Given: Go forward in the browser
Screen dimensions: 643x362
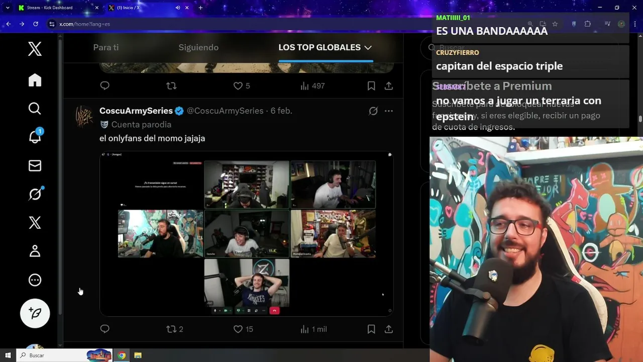Looking at the screenshot, I should click(x=22, y=24).
